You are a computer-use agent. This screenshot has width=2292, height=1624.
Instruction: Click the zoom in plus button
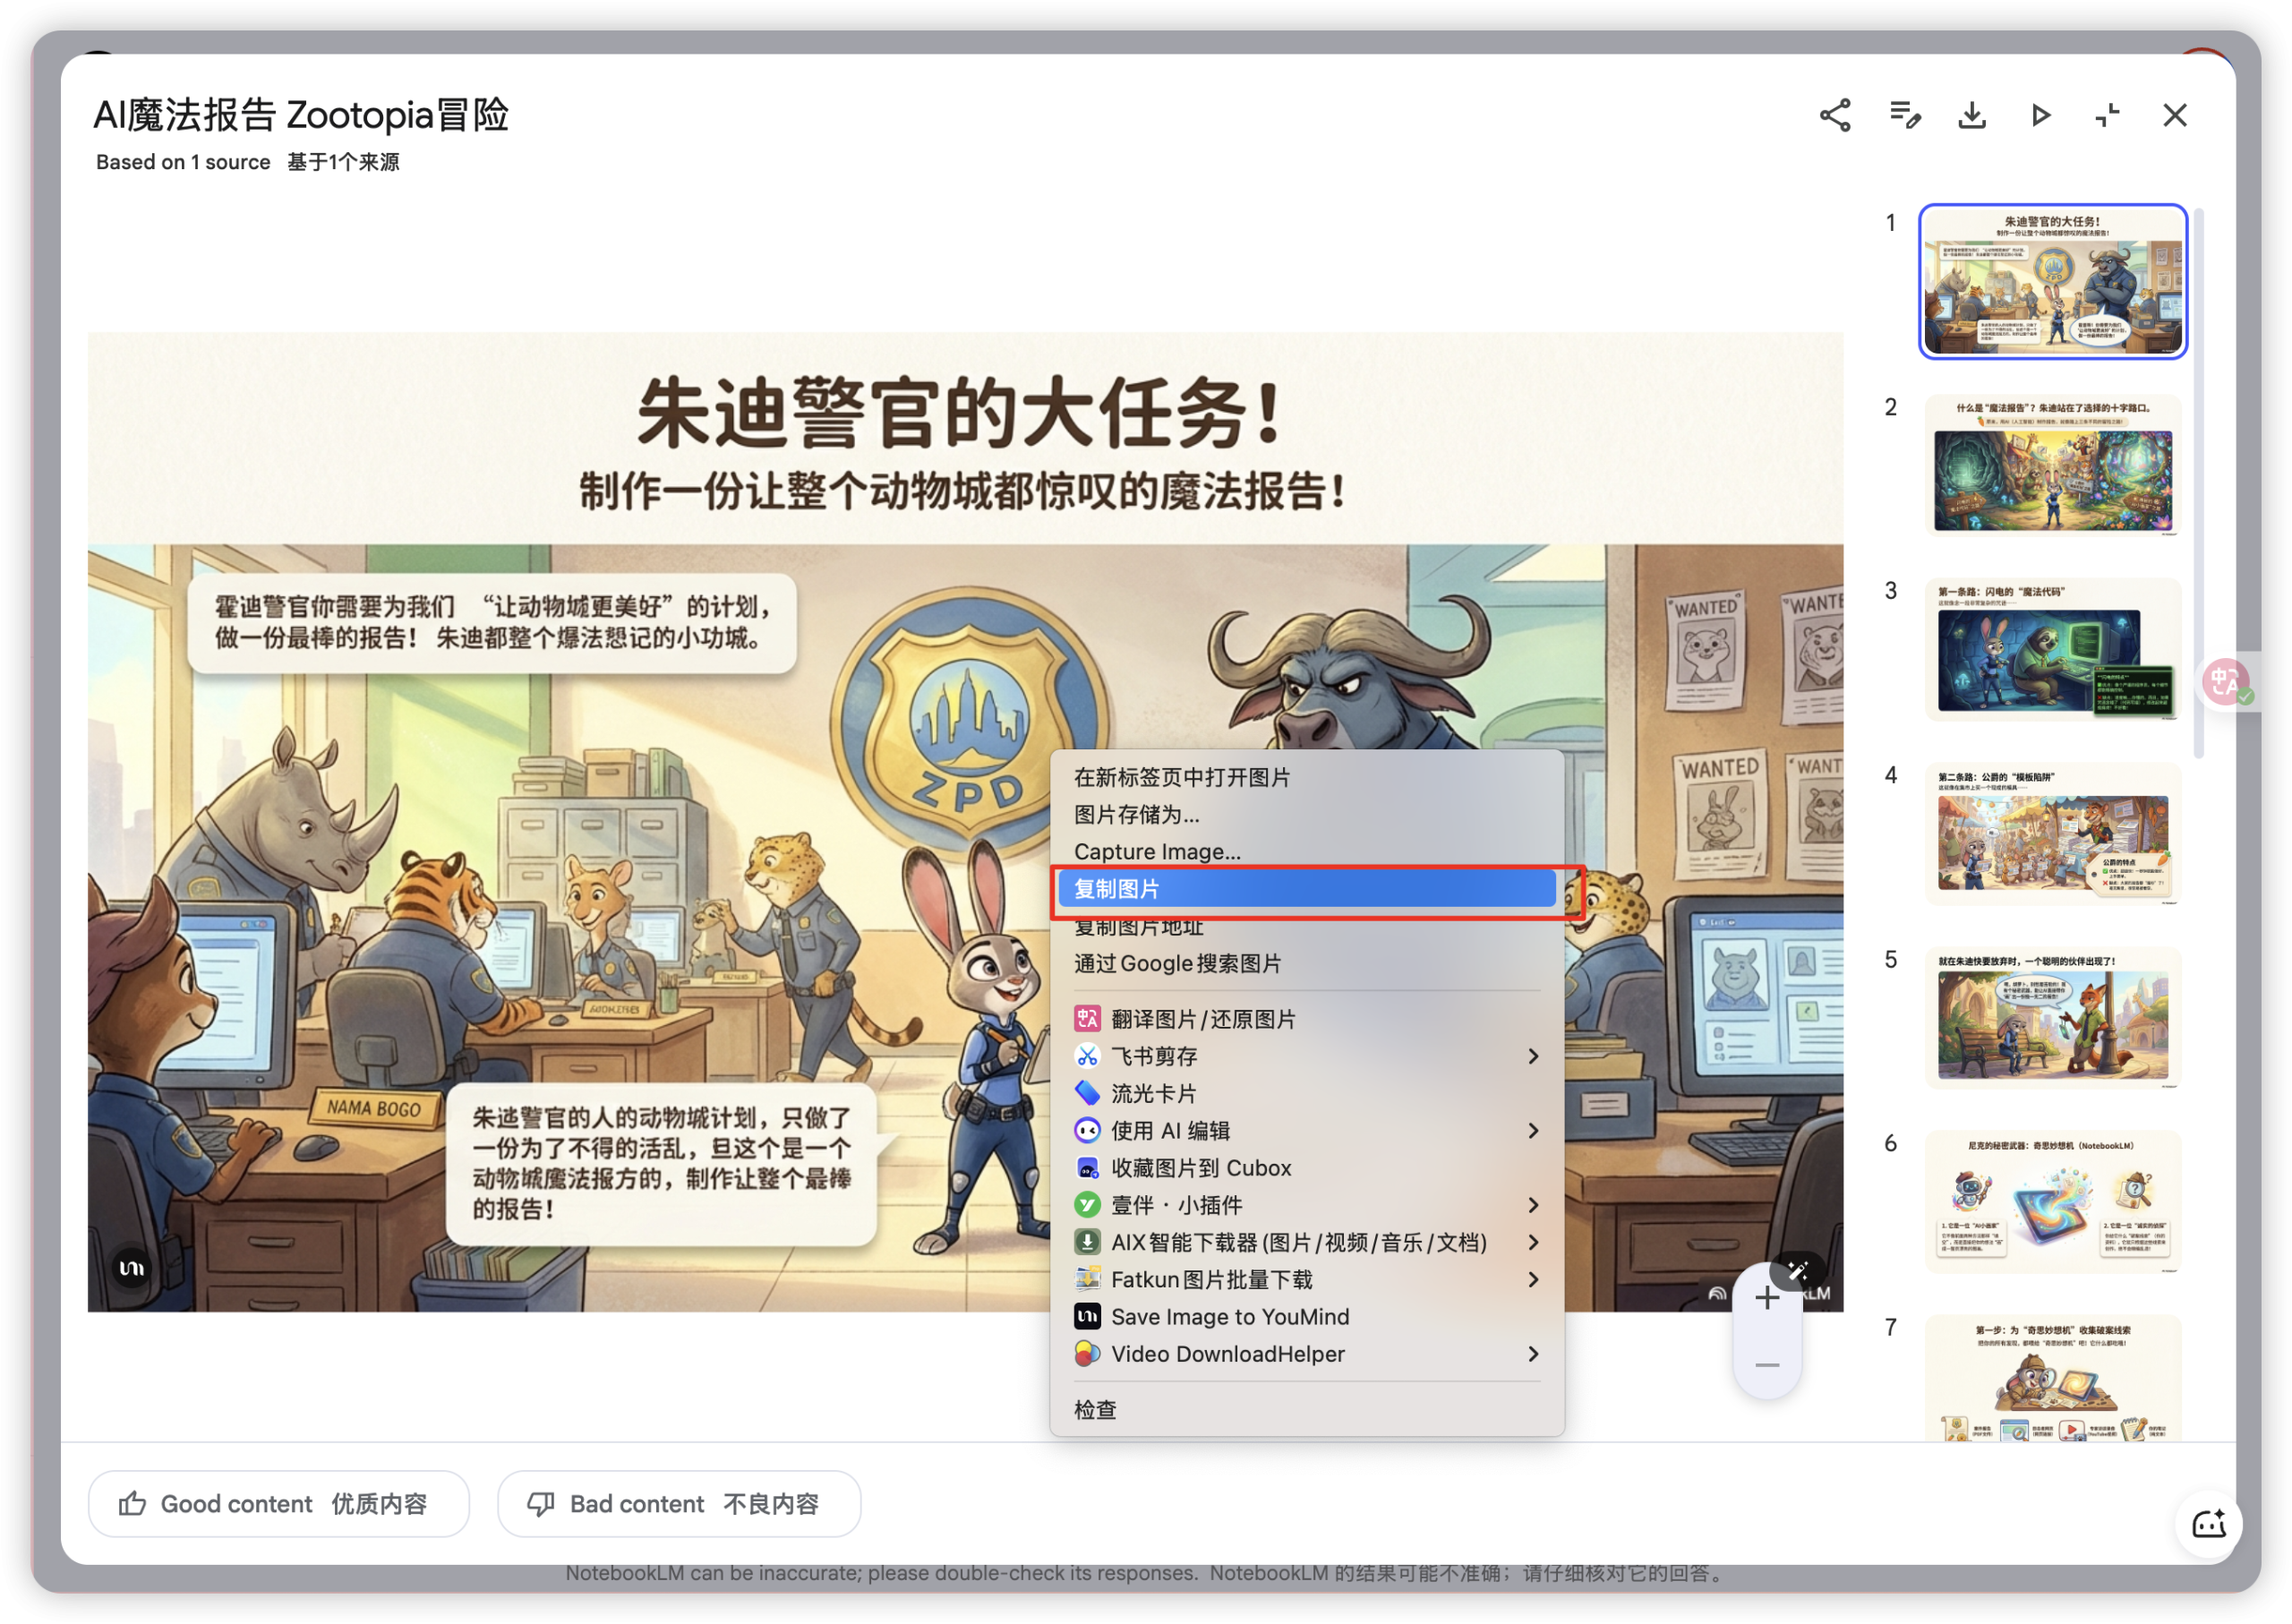[x=1767, y=1297]
